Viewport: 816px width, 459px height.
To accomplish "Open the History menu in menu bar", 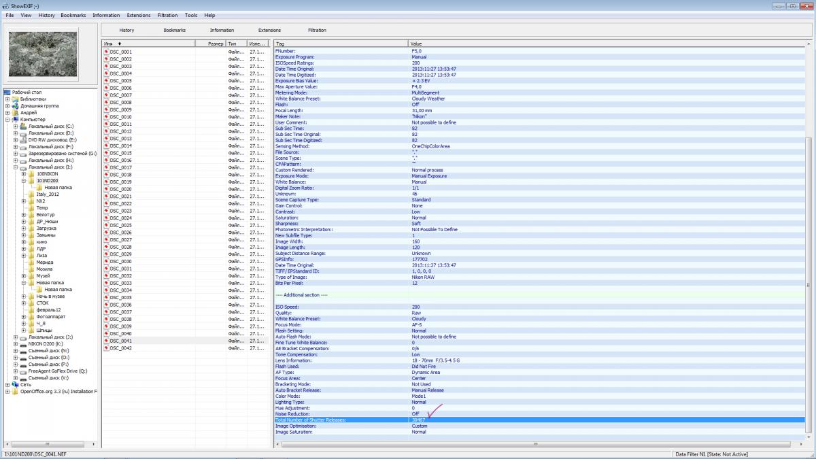I will tap(47, 15).
